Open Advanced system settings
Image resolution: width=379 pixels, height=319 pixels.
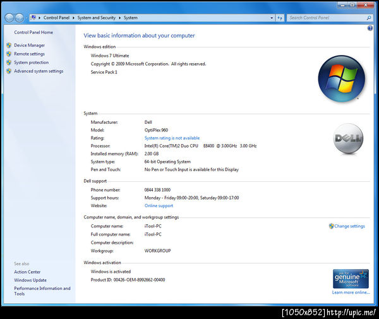tap(39, 71)
